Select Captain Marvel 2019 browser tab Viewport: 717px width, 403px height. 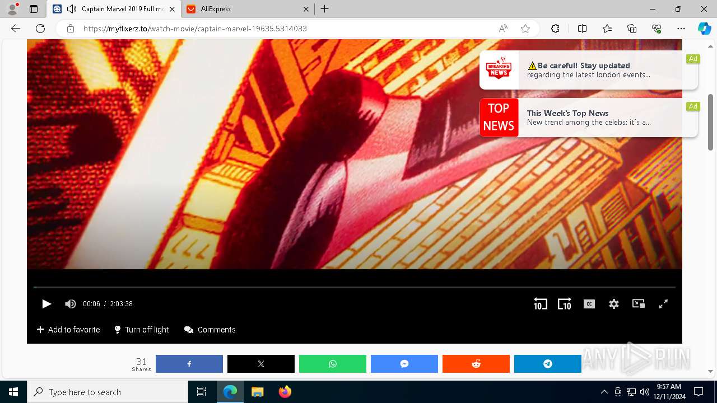tap(115, 9)
